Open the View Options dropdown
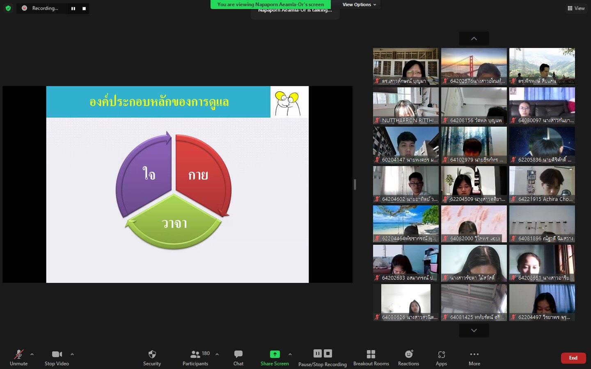Viewport: 591px width, 369px height. click(x=360, y=5)
